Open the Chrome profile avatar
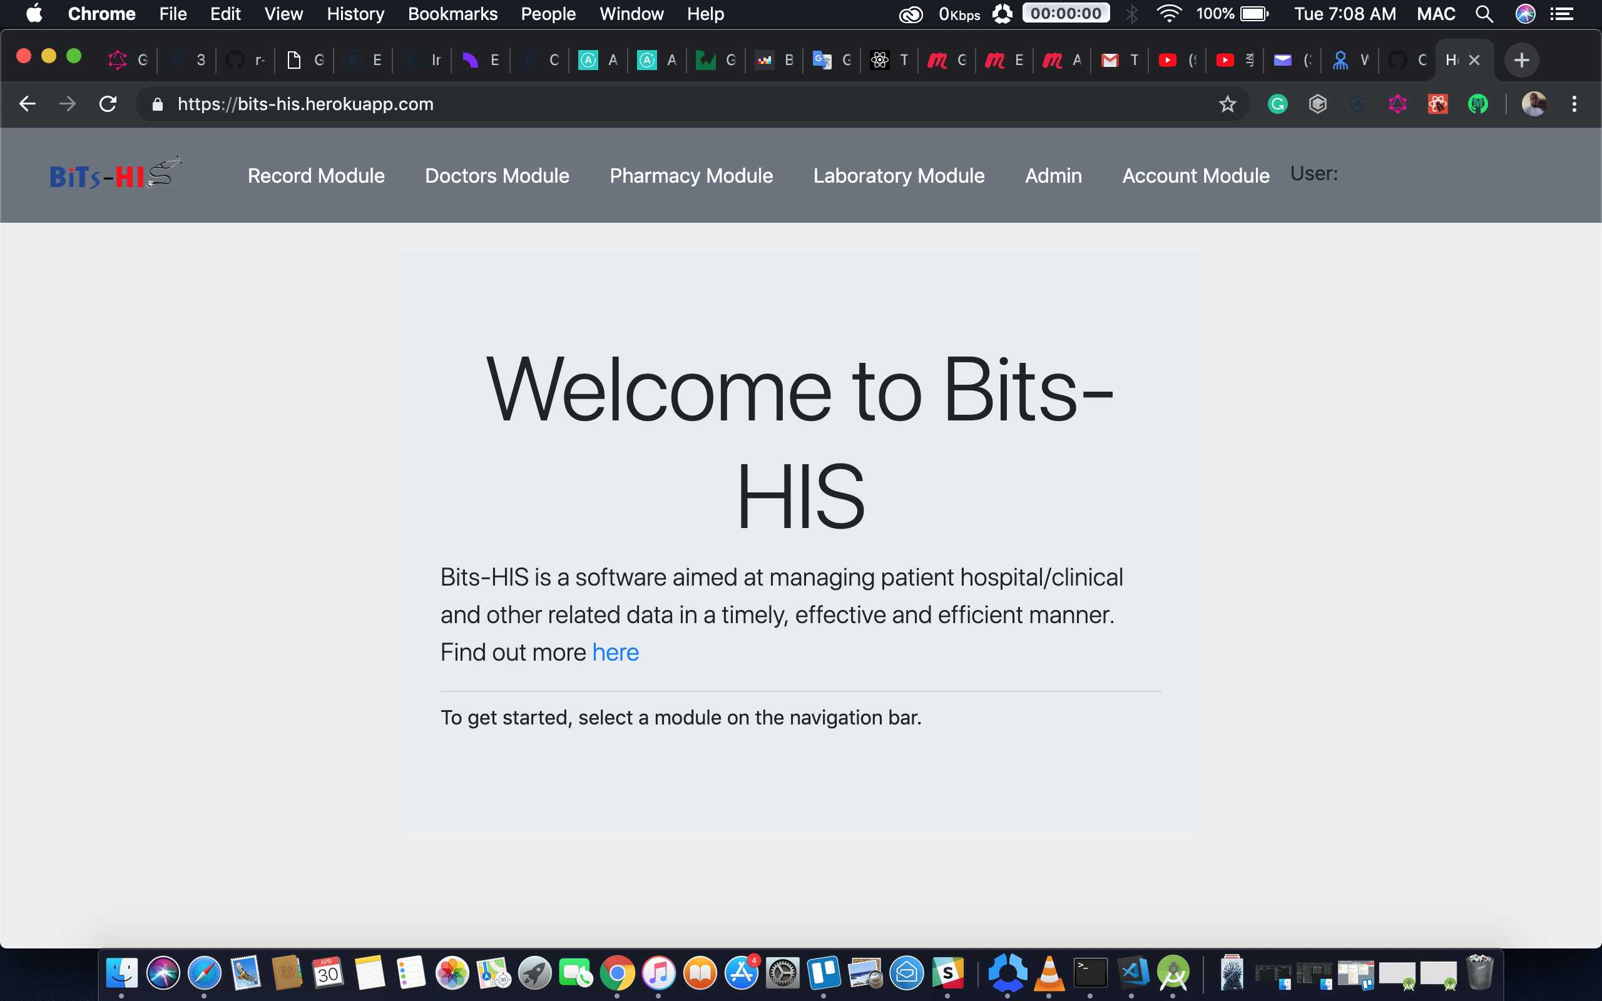The height and width of the screenshot is (1001, 1602). [1534, 104]
